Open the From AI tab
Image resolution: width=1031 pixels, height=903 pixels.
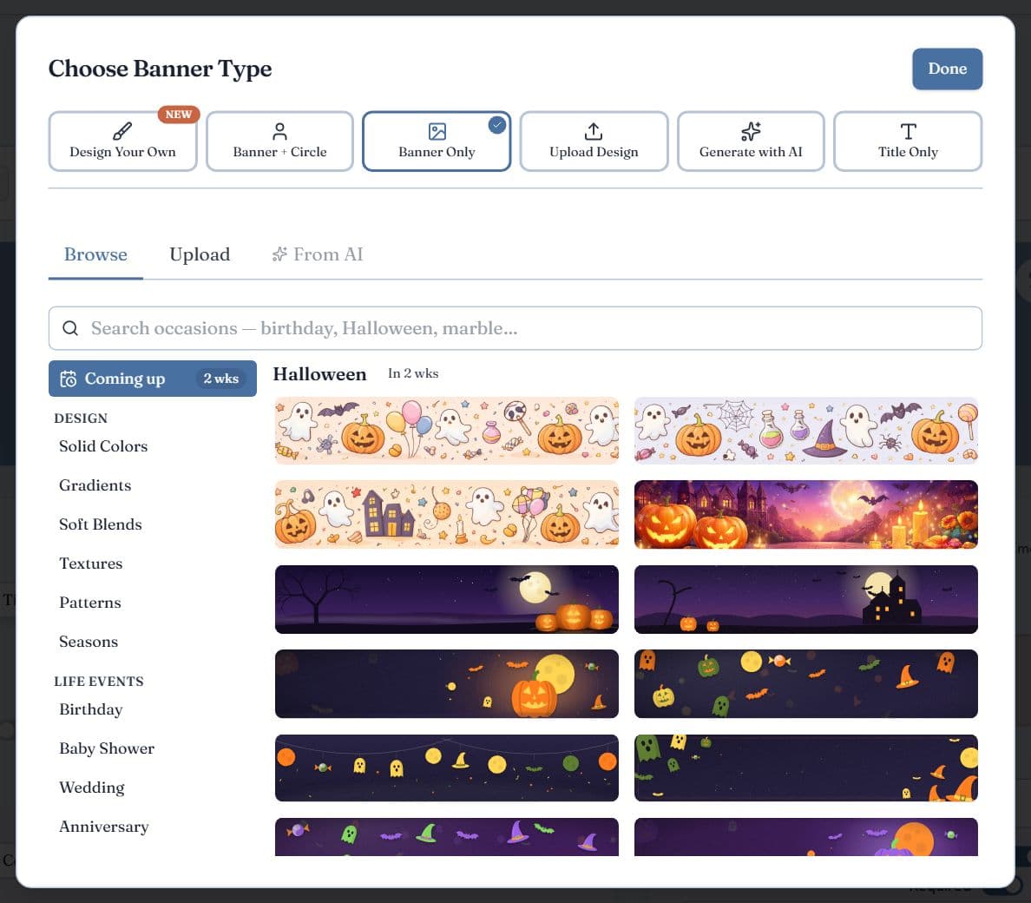[x=318, y=254]
